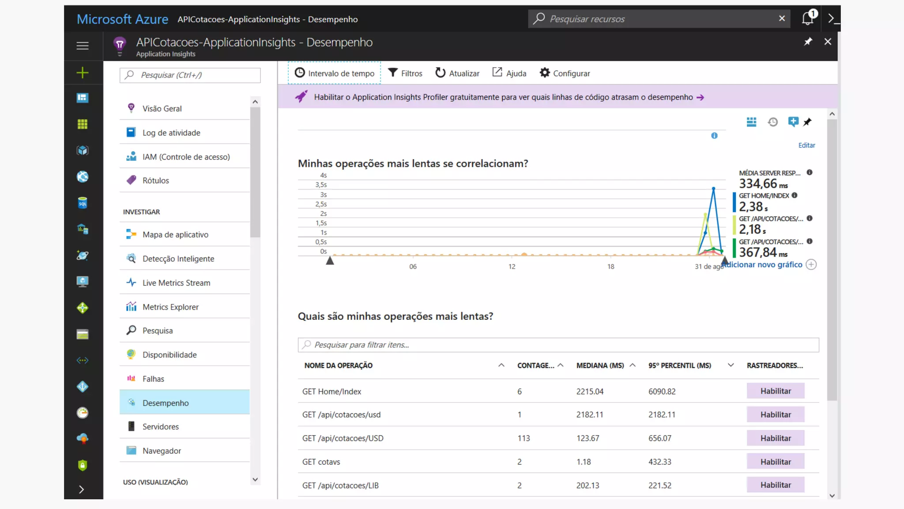Viewport: 904px width, 509px height.
Task: Open Metrics Explorer menu item
Action: tap(185, 307)
